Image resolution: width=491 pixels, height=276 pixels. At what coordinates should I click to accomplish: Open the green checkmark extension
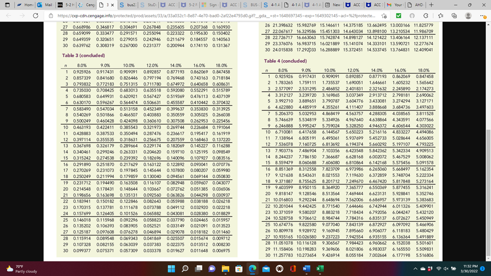pos(398,16)
